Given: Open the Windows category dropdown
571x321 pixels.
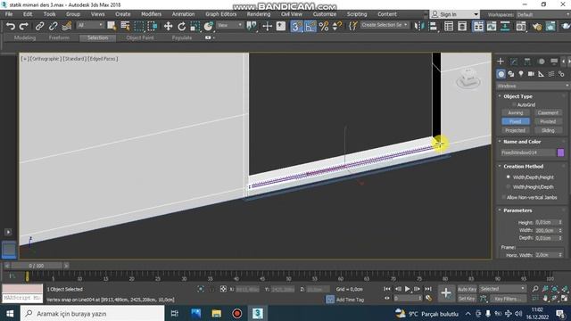Looking at the screenshot, I should click(533, 86).
